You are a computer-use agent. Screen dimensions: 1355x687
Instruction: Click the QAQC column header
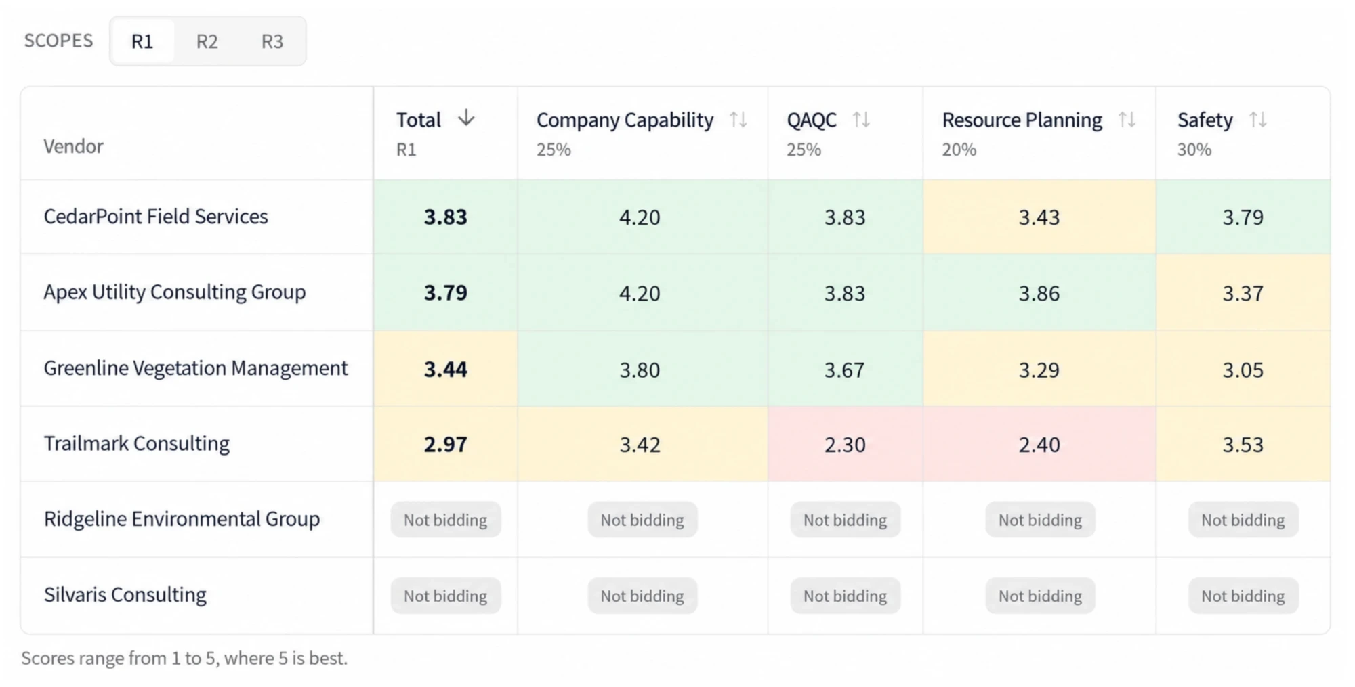(x=812, y=120)
